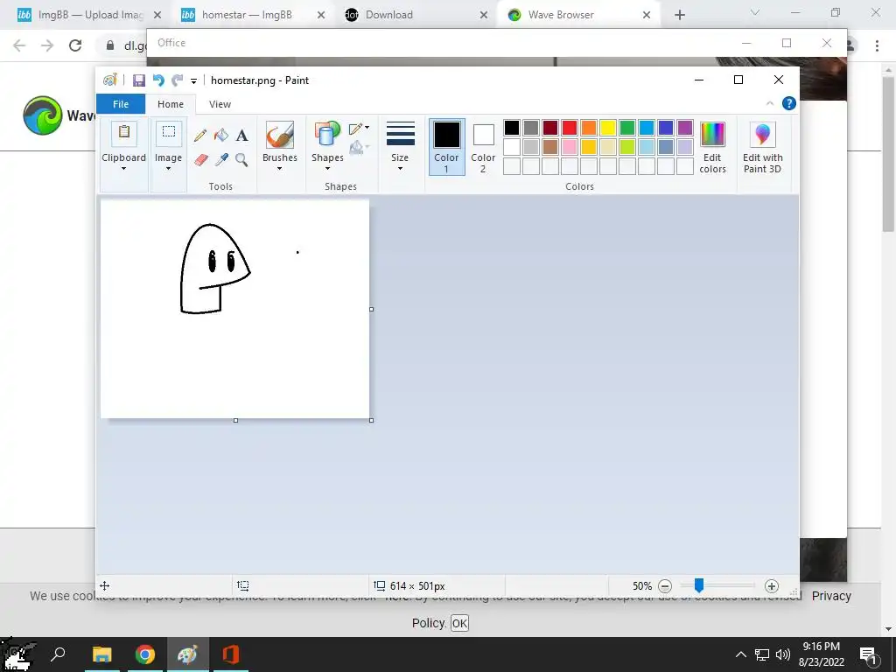Click the Select rectangle icon under Image
Viewport: 896px width, 672px height.
(x=169, y=133)
